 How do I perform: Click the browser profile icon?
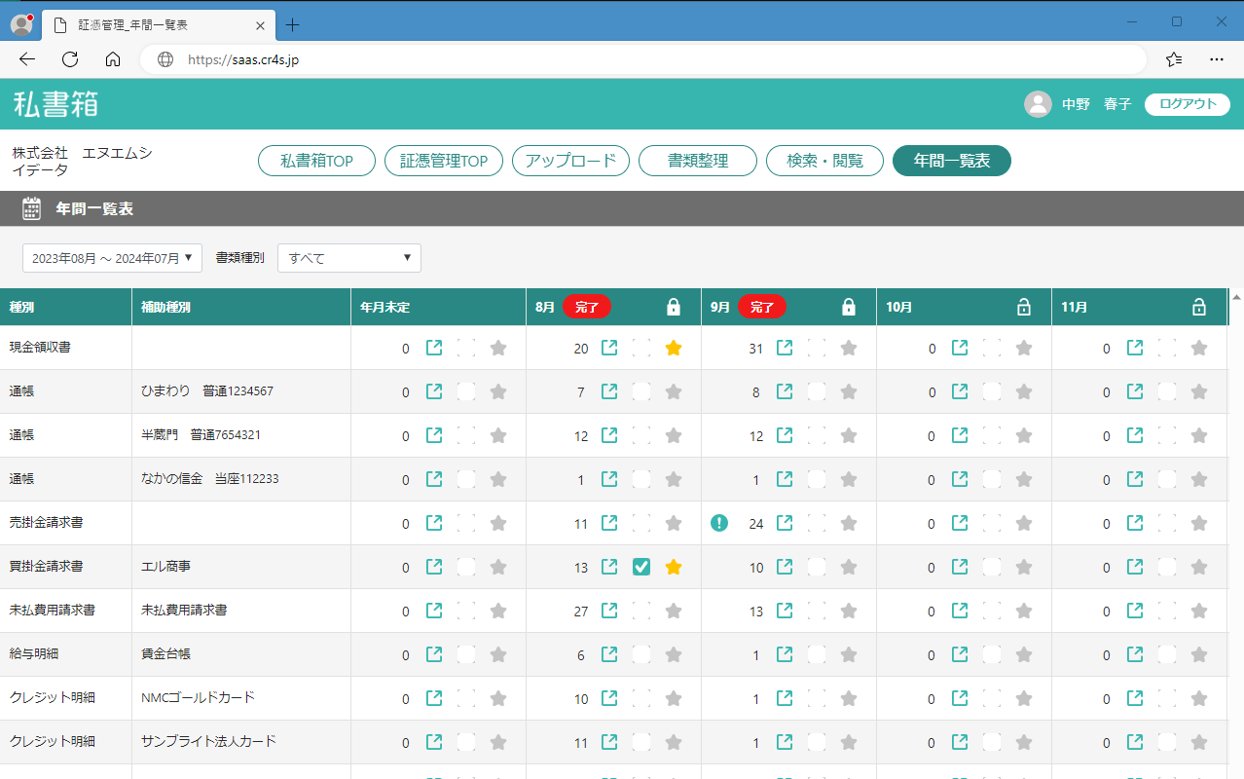pos(21,25)
